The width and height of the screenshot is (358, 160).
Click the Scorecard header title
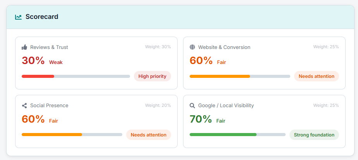pyautogui.click(x=42, y=17)
